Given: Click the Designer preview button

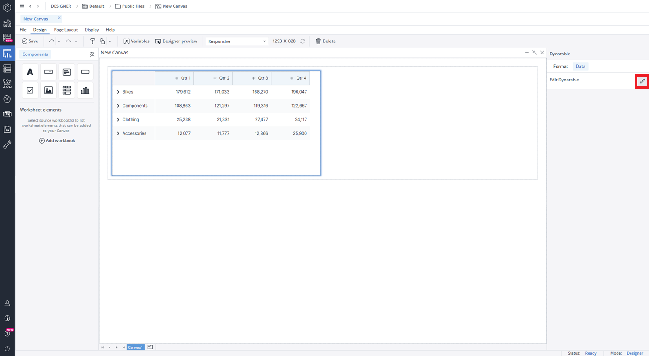Looking at the screenshot, I should click(x=176, y=41).
